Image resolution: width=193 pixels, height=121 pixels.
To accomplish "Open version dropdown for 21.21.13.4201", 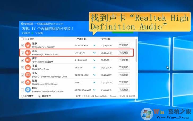I will point(94,45).
